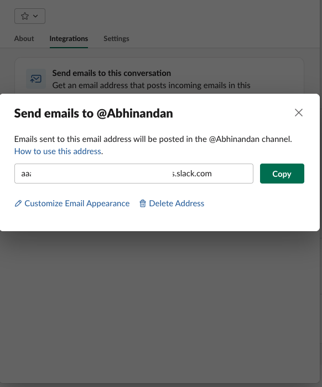The height and width of the screenshot is (387, 322).
Task: Star this conversation using the star icon
Action: coord(25,16)
